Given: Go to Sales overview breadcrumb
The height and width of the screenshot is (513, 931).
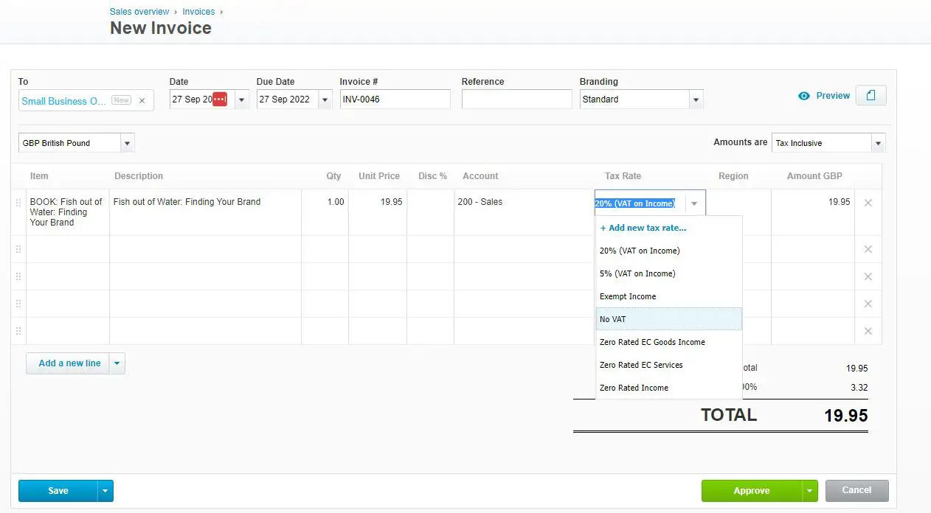Looking at the screenshot, I should point(139,11).
